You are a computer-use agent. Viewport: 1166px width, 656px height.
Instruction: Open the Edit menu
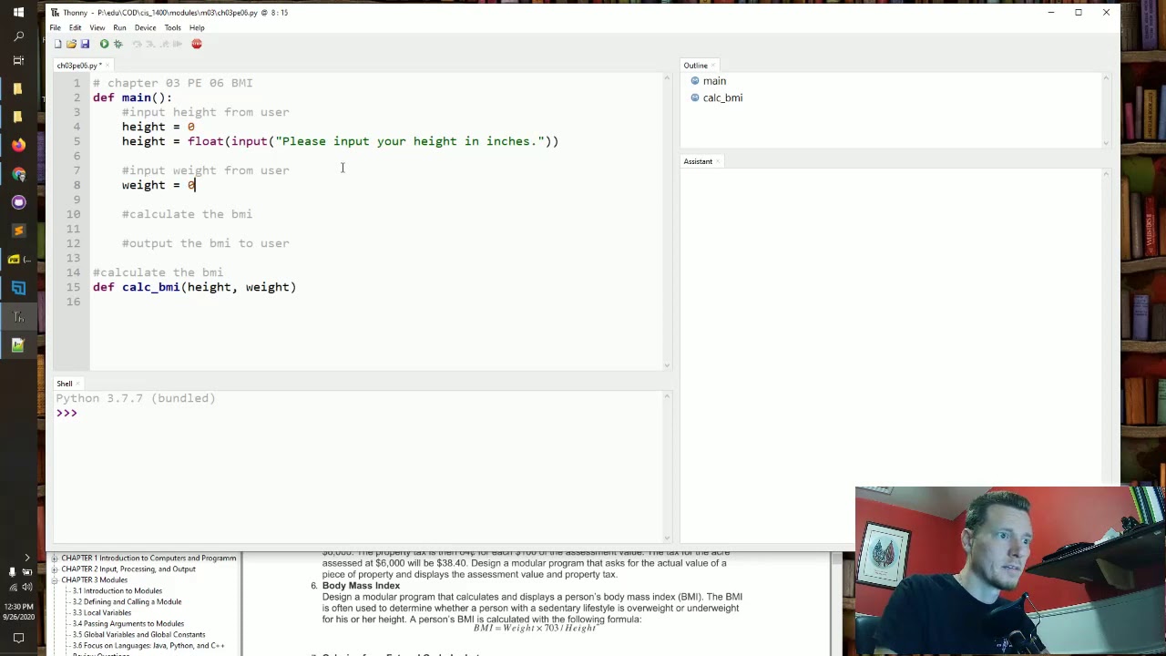pos(75,27)
